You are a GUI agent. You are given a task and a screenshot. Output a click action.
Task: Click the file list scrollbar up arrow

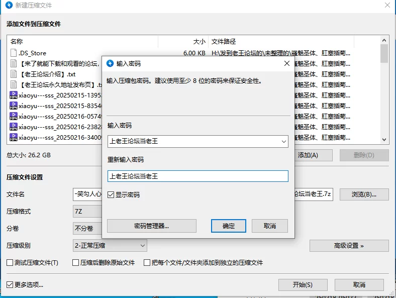click(384, 40)
